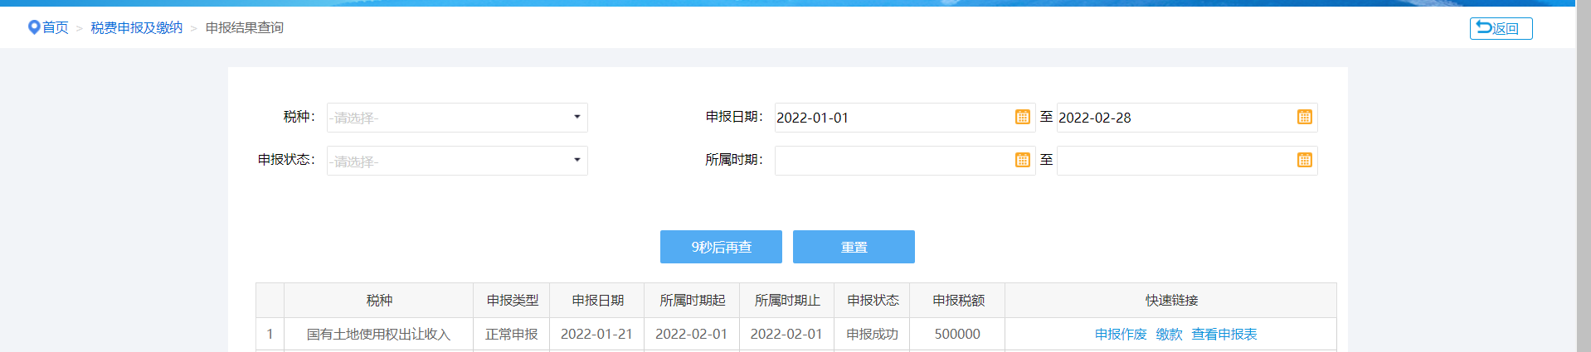1591x352 pixels.
Task: Click the 500000 tax amount cell
Action: click(x=958, y=334)
